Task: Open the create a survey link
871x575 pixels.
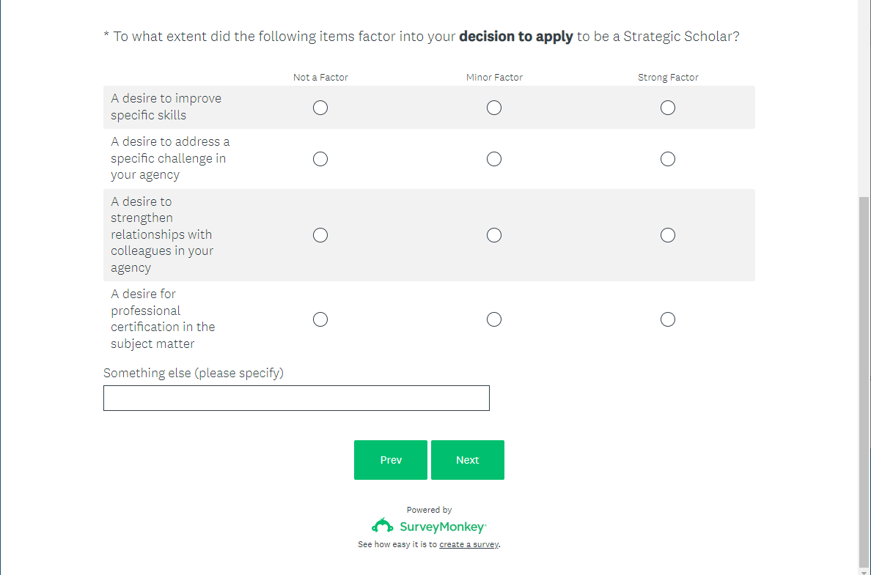Action: [469, 545]
